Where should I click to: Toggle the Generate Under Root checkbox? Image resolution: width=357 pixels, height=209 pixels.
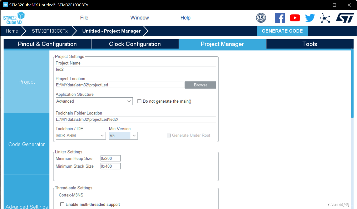tap(169, 135)
